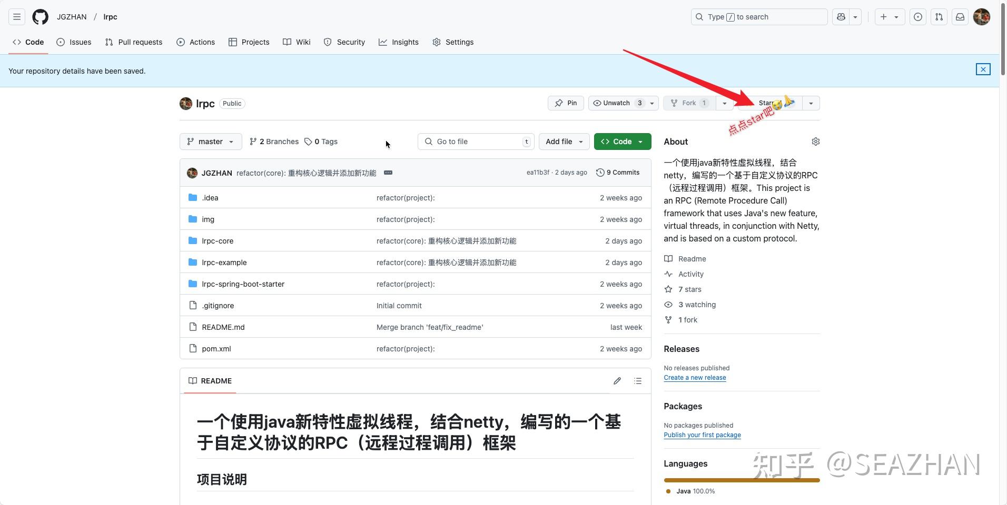Pin the lrpc repository
This screenshot has width=1007, height=505.
pyautogui.click(x=566, y=103)
